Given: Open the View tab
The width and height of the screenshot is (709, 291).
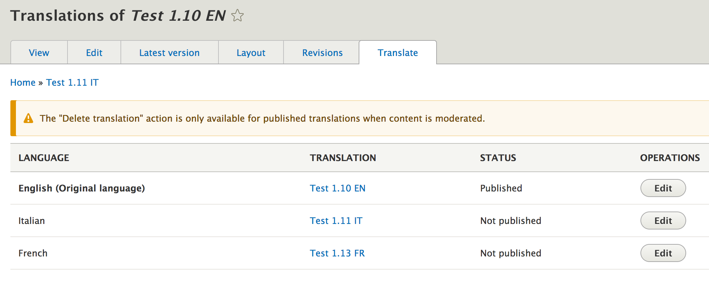Looking at the screenshot, I should [39, 53].
